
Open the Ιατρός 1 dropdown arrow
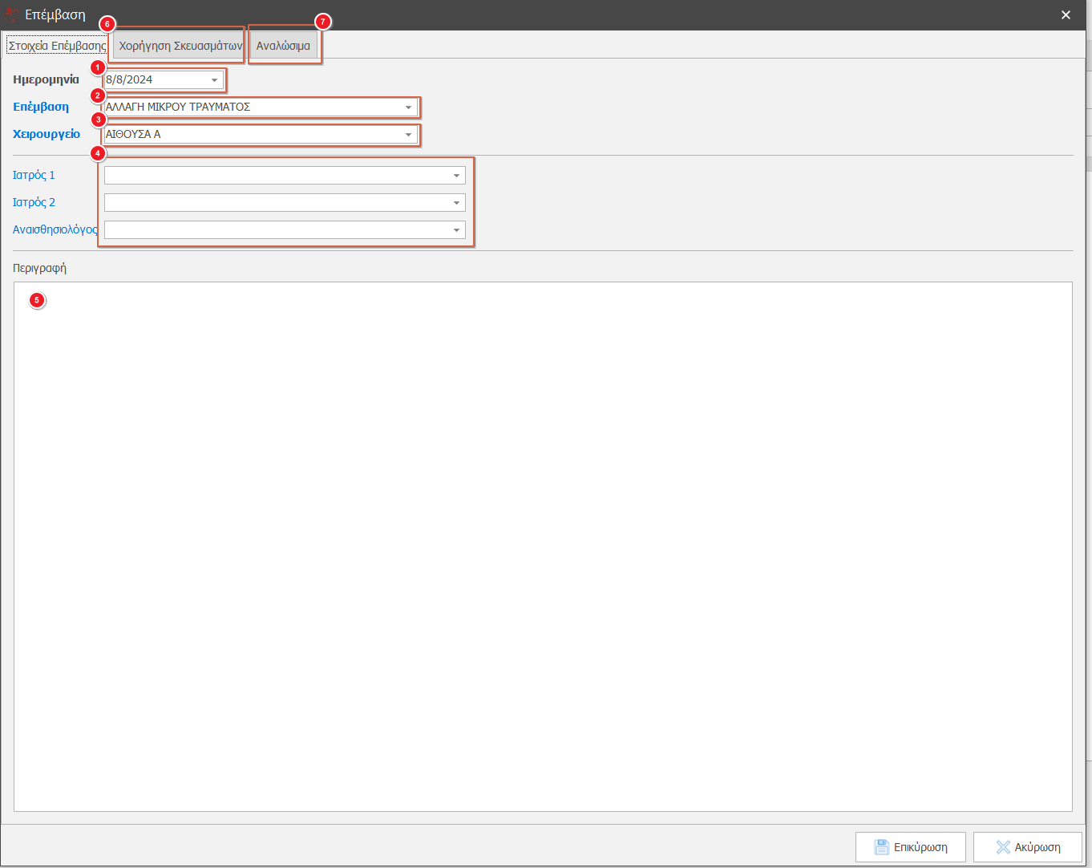tap(456, 176)
